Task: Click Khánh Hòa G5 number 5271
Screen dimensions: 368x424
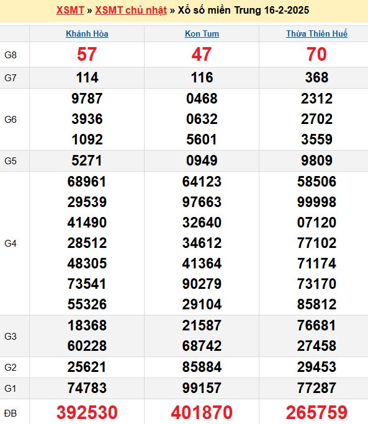Action: pos(87,161)
